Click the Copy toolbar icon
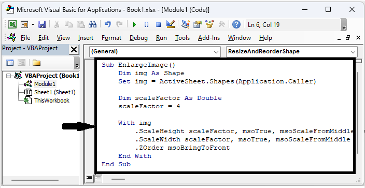 click(68, 24)
